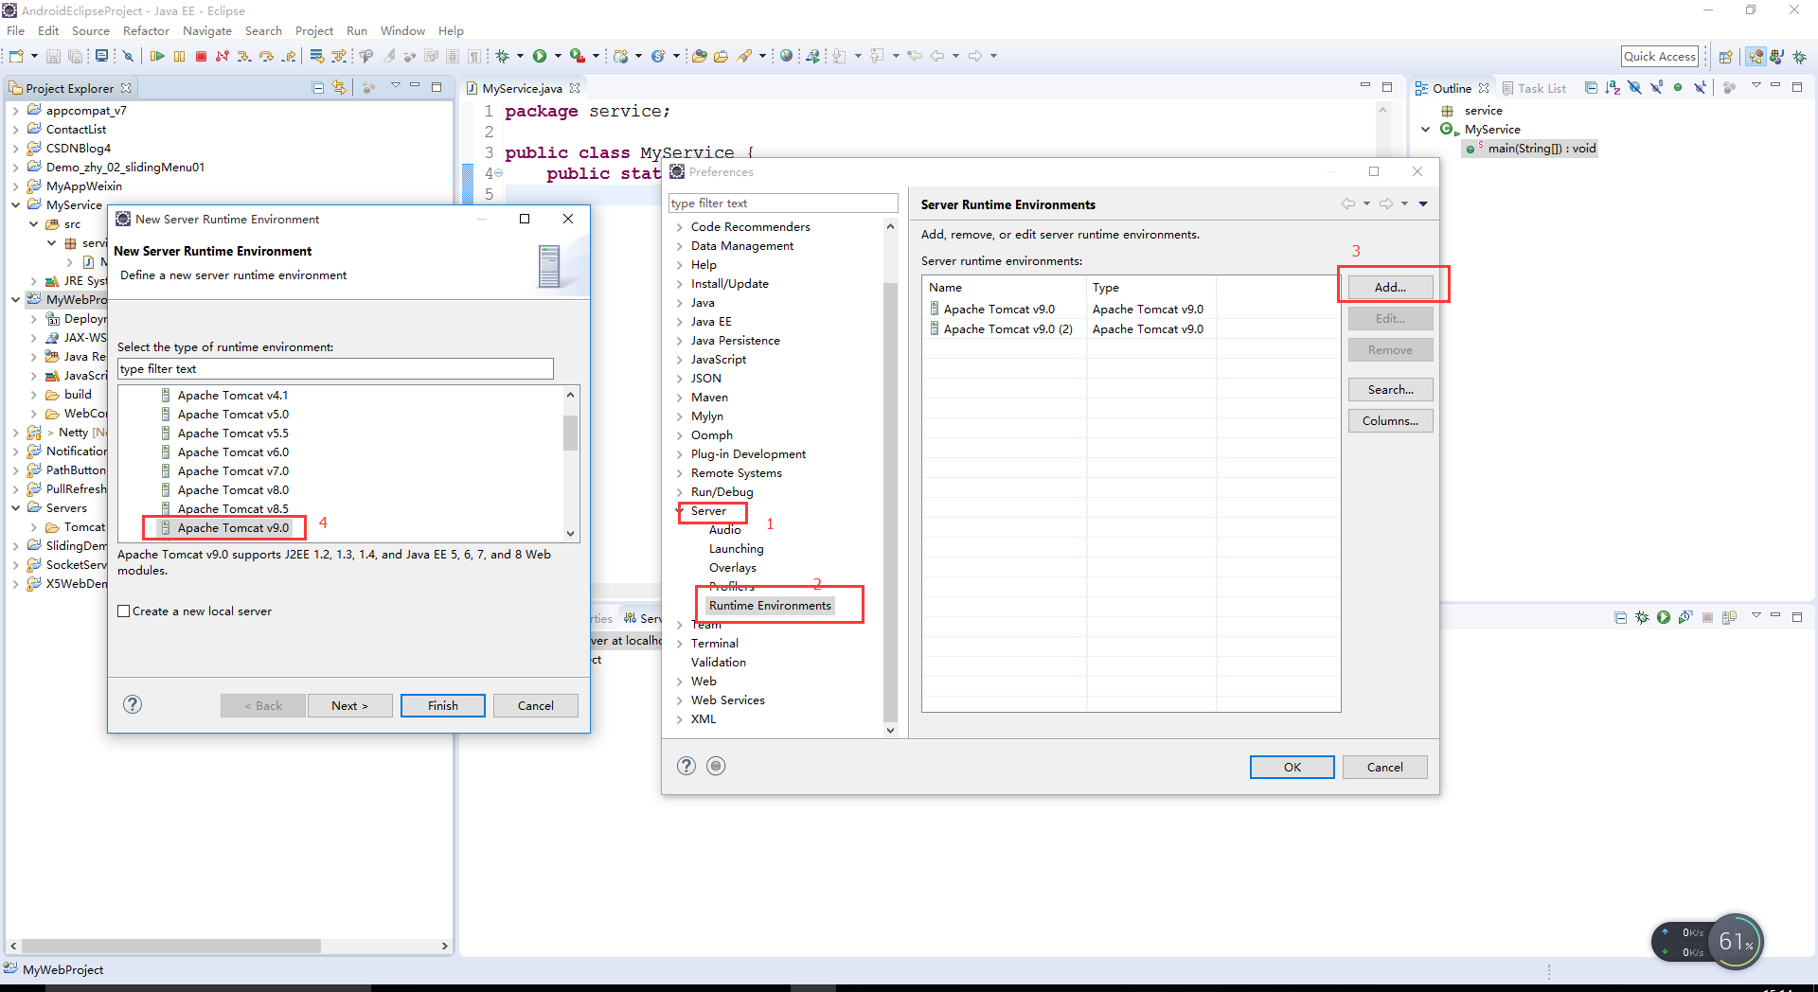The image size is (1818, 992).
Task: Toggle Link with Editor in Project Explorer
Action: coord(339,88)
